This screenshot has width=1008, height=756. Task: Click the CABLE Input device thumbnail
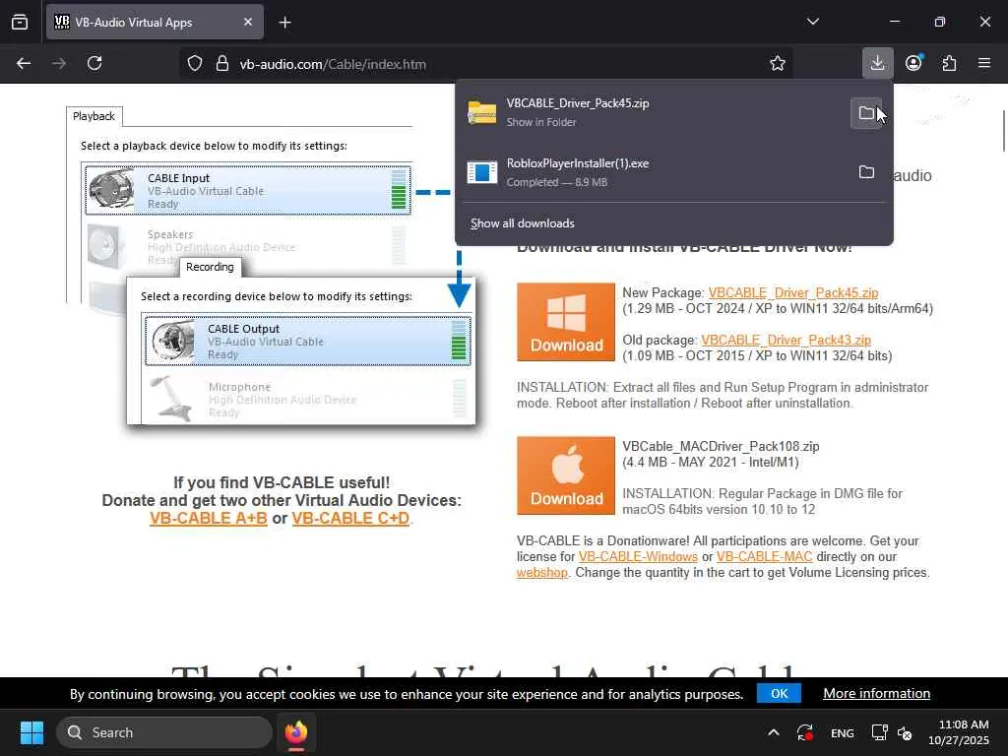(112, 190)
